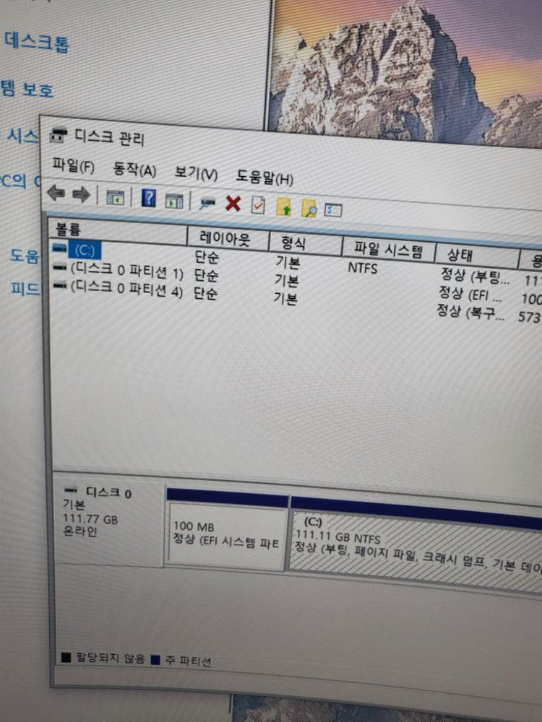This screenshot has height=722, width=542.
Task: Click the folder with magnifier explore icon
Action: click(309, 209)
